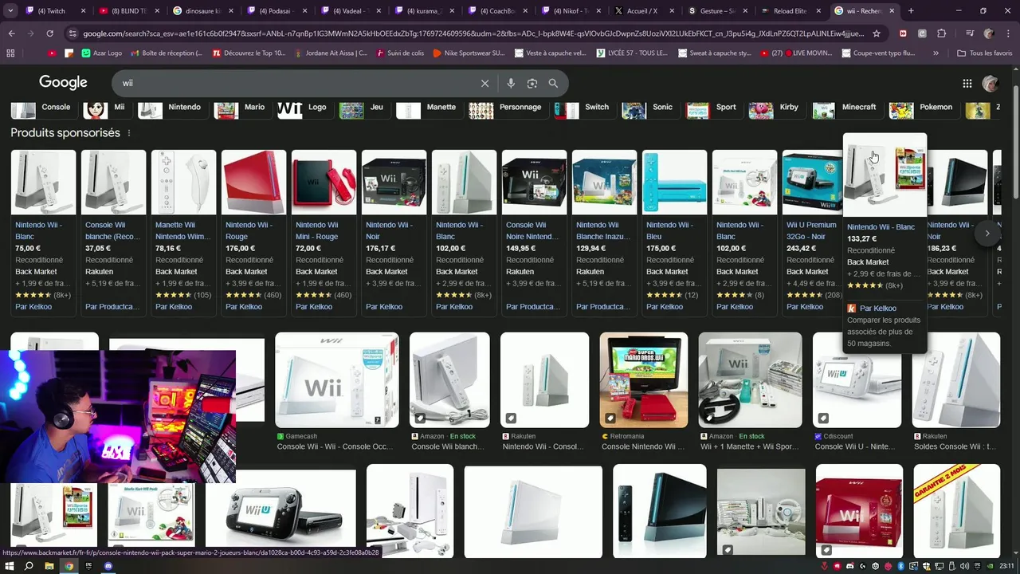This screenshot has width=1020, height=574.
Task: Open Manette Wii Nintendo Wiimote product
Action: click(183, 233)
